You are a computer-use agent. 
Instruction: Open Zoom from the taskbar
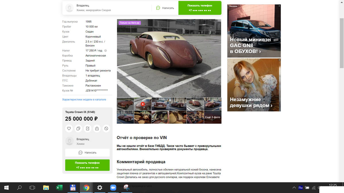[x=113, y=188]
